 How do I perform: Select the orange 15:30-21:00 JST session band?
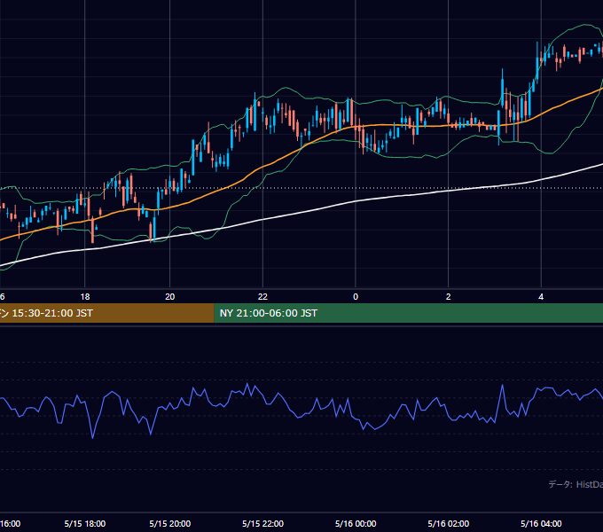click(107, 313)
